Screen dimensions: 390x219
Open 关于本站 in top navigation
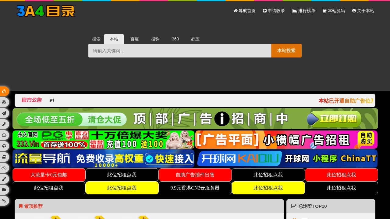click(x=363, y=11)
